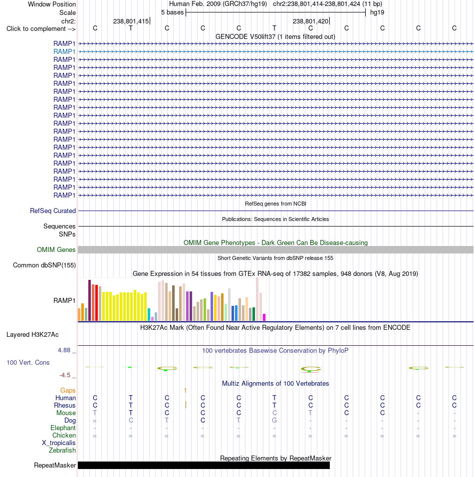Click the "100 Vert. Cons" track label
The image size is (474, 477).
coord(28,363)
